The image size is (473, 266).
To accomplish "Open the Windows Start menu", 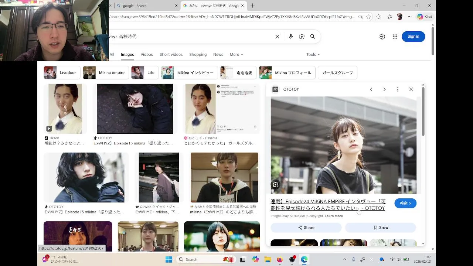I will tap(169, 259).
